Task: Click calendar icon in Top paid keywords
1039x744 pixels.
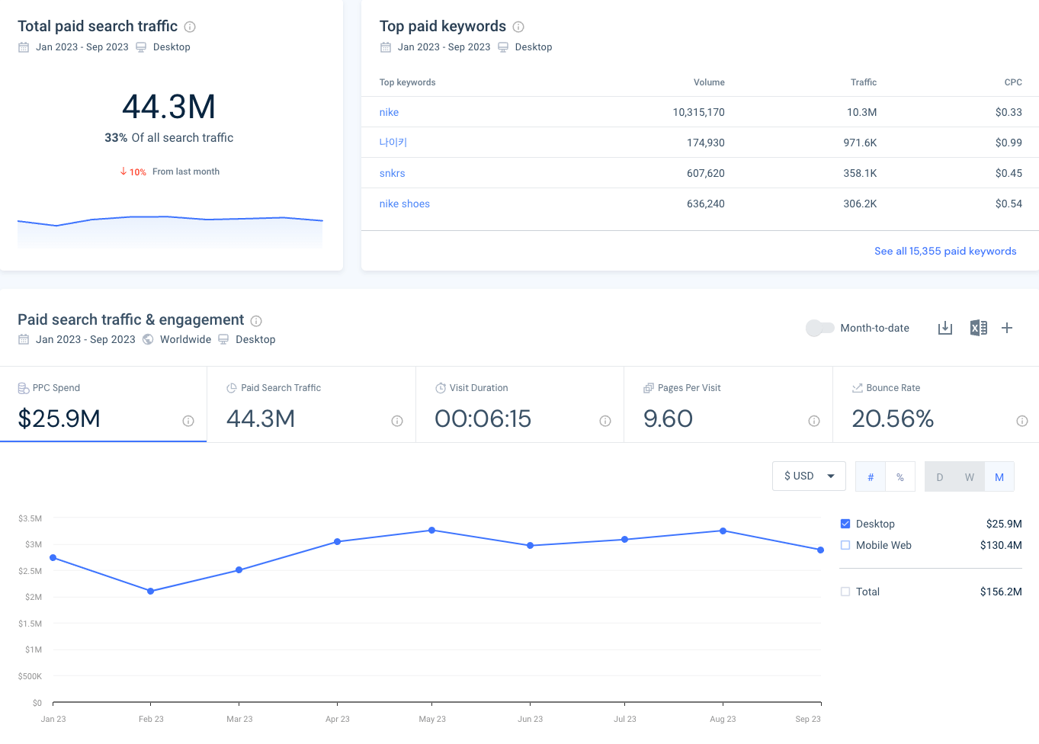Action: pos(386,47)
